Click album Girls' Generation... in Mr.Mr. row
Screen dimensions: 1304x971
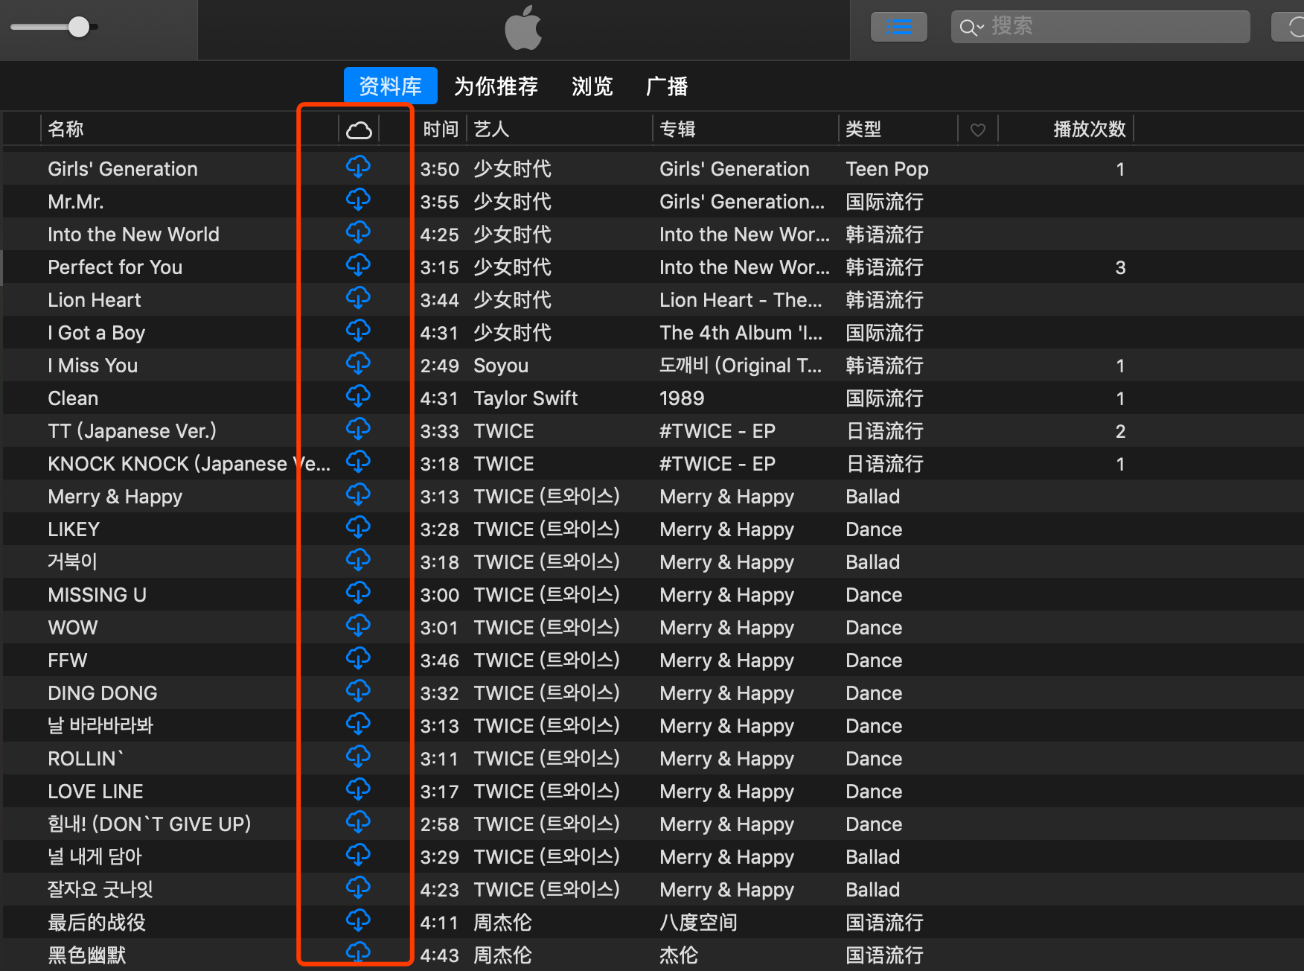(742, 202)
